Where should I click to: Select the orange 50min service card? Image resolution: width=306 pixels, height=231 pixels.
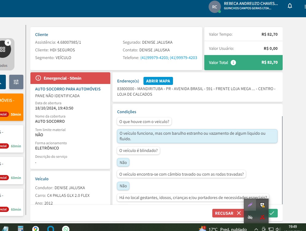(x=11, y=107)
